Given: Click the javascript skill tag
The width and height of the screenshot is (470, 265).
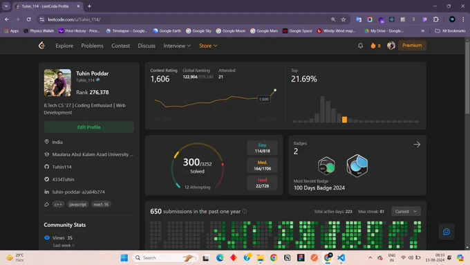Looking at the screenshot, I should tap(77, 204).
